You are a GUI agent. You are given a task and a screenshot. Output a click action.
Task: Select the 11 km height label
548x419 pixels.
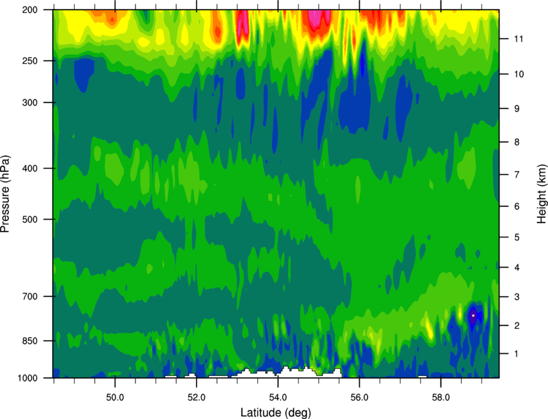tap(518, 39)
